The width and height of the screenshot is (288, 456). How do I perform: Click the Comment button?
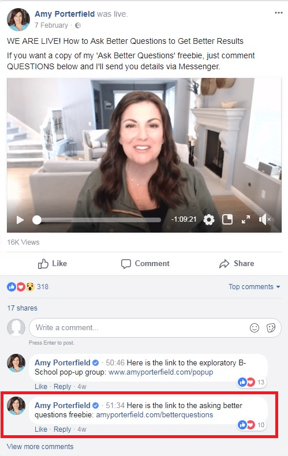(x=145, y=263)
